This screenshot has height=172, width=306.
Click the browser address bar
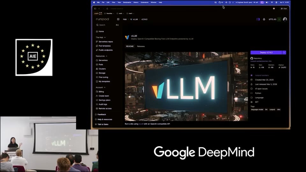point(117,9)
